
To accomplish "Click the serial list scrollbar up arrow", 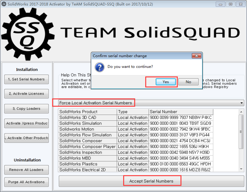I will point(241,112).
